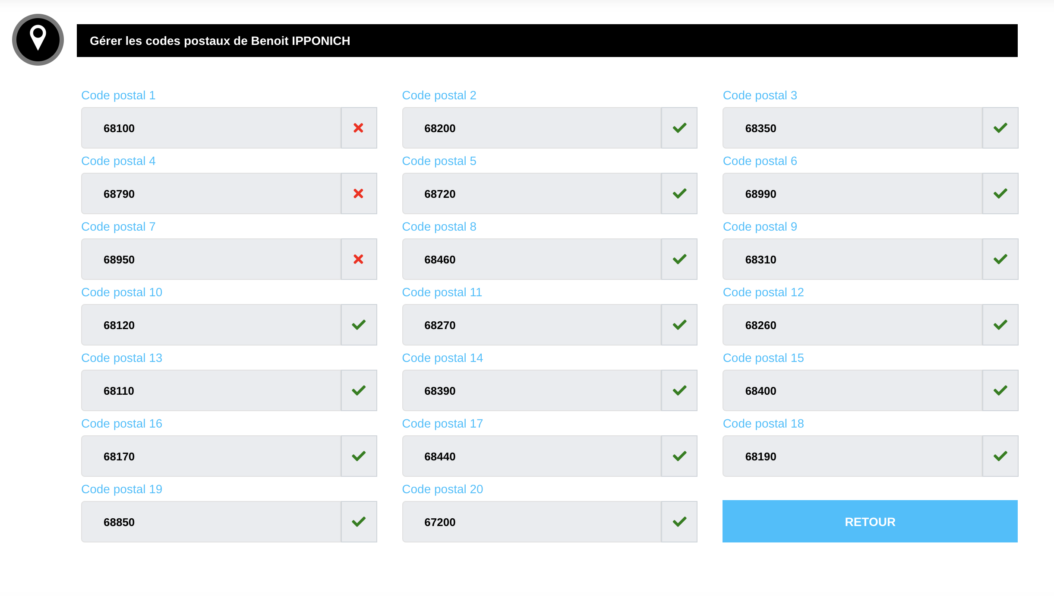The image size is (1054, 596).
Task: Click the Code postal 1 input field
Action: [x=211, y=128]
